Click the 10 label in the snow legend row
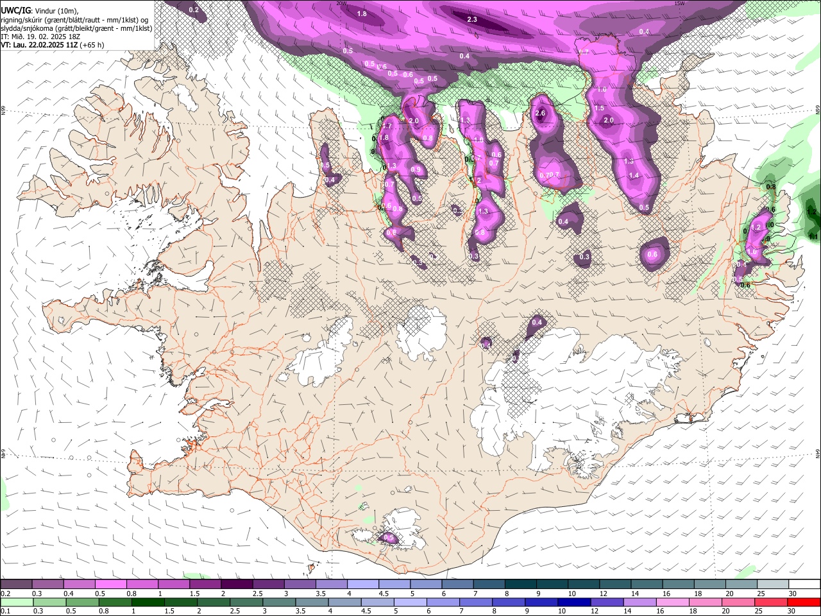821x616 pixels. [x=571, y=593]
